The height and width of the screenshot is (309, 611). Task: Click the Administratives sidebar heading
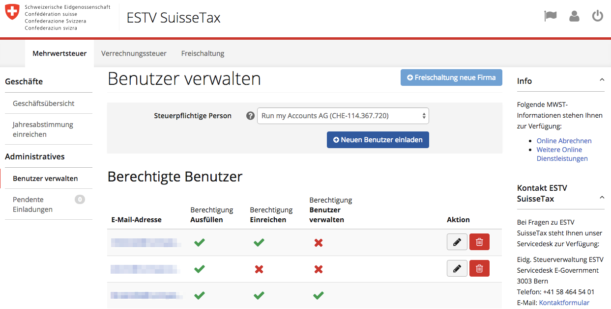tap(35, 156)
